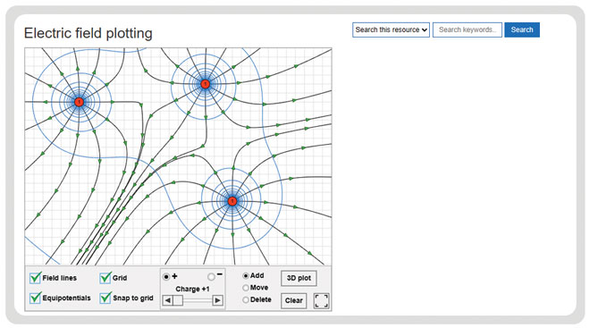Image resolution: width=590 pixels, height=328 pixels.
Task: Select the positive charge radio button
Action: point(166,277)
